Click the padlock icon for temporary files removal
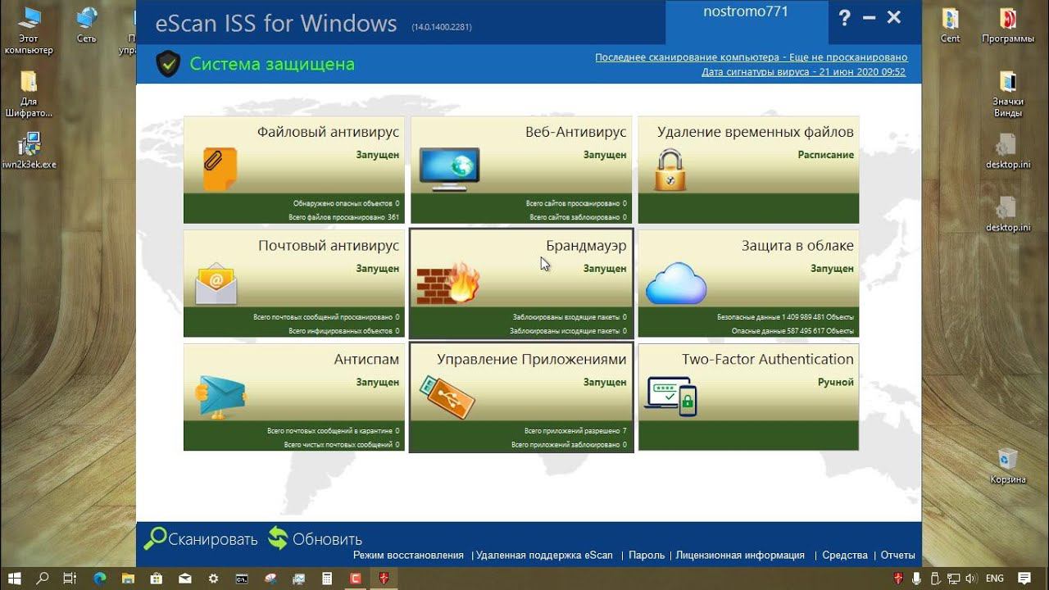The image size is (1049, 590). point(670,169)
